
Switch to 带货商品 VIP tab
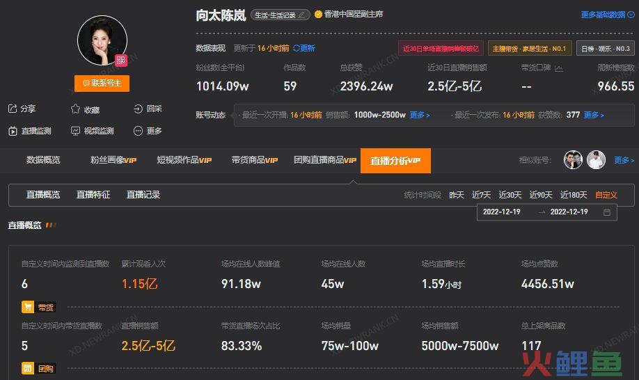click(x=255, y=160)
